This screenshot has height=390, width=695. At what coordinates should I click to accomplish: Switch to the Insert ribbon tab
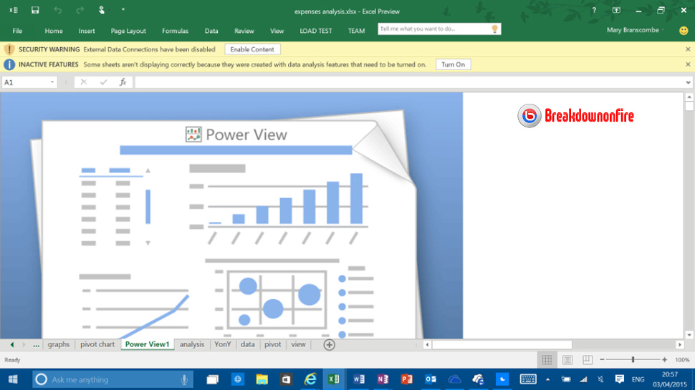pyautogui.click(x=87, y=31)
